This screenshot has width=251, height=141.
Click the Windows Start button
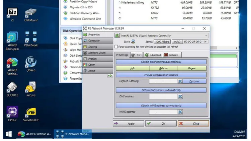[x=9, y=134]
